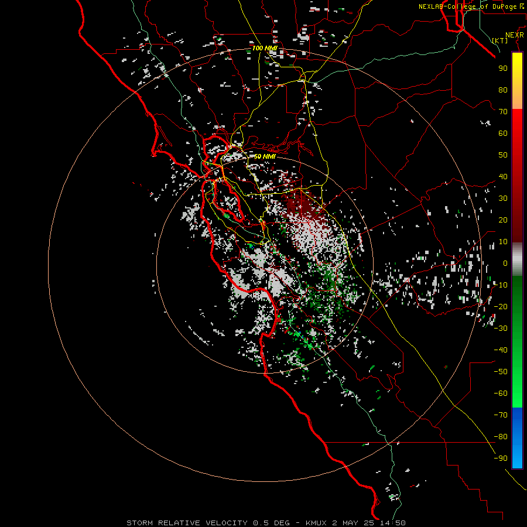Click the blue bottom segment of the color bar
Screen dimensions: 527x527
[517, 438]
